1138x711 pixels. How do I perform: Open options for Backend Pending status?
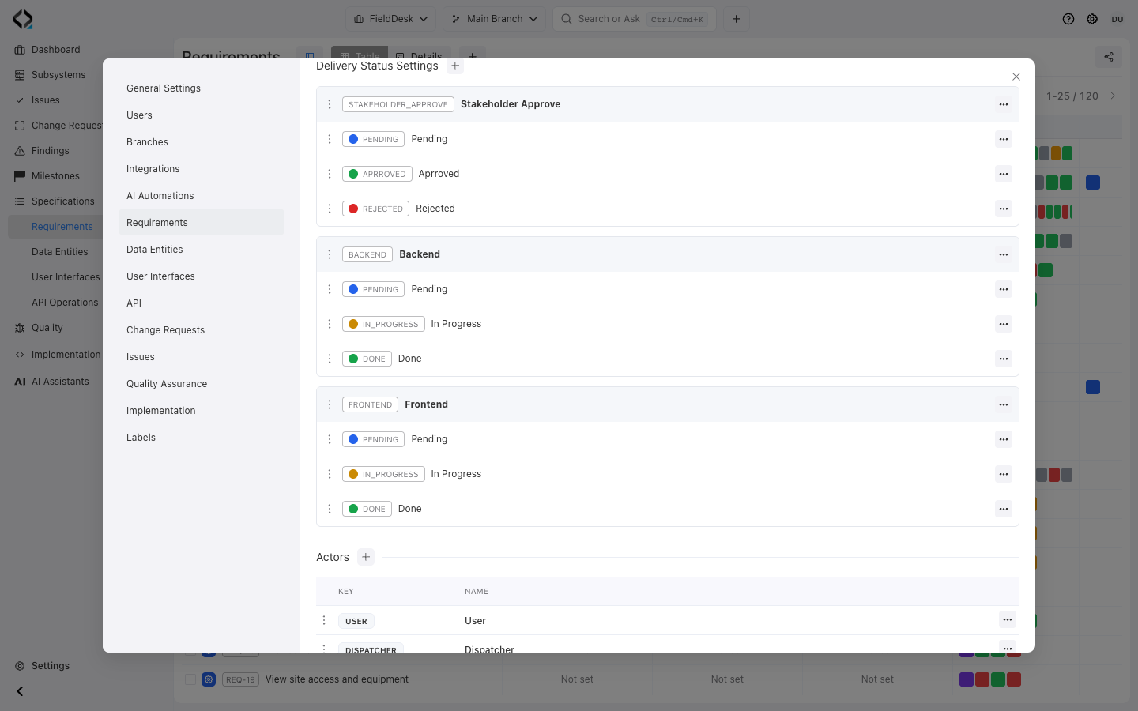point(1004,289)
